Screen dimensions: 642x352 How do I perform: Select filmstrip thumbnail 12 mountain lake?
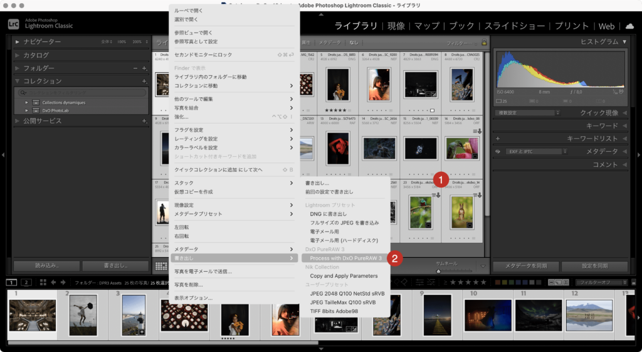point(589,315)
